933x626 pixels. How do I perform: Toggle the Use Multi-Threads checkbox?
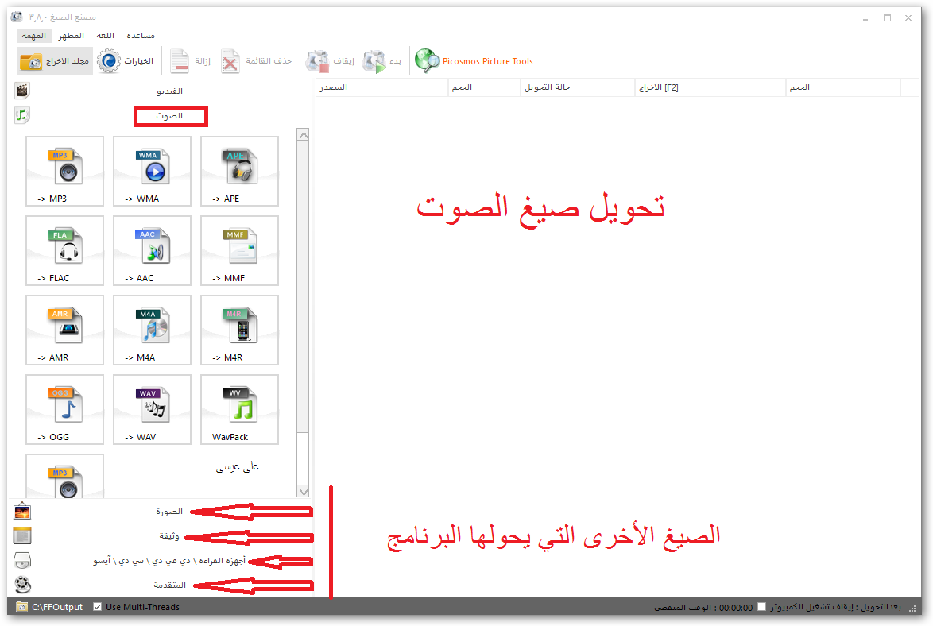[98, 607]
